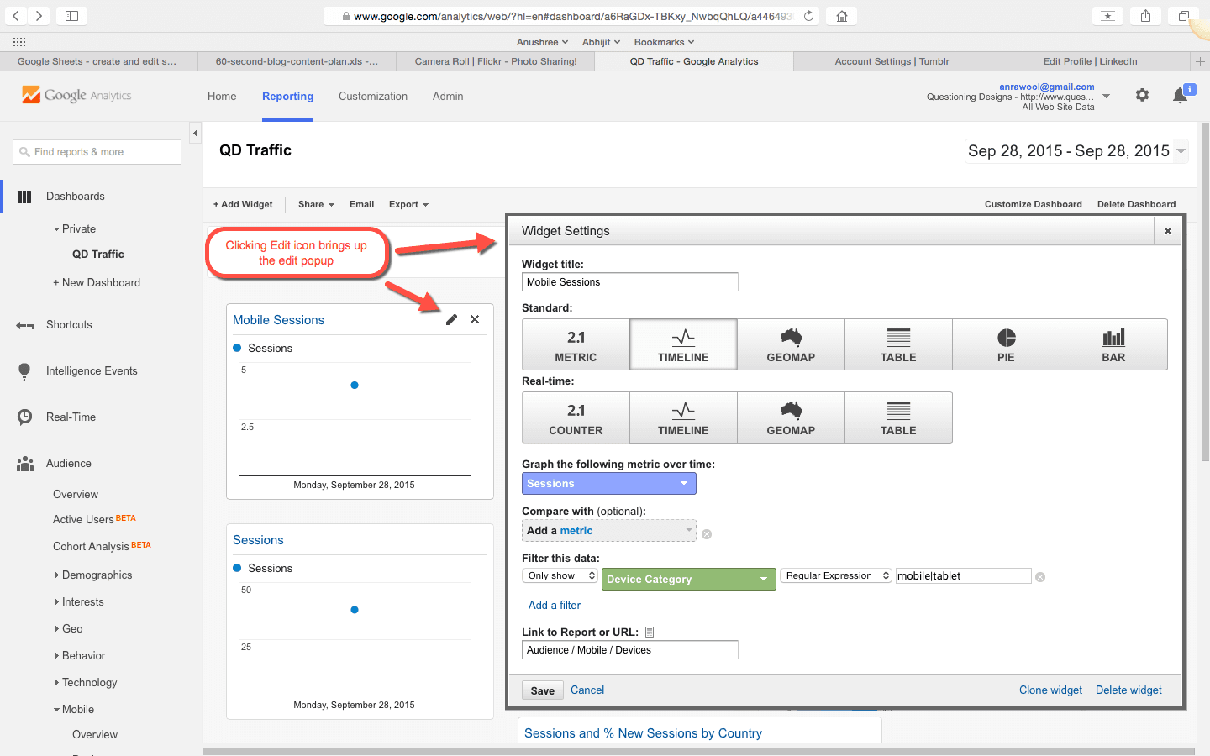Remove the Mobile Sessions widget with its X icon
Viewport: 1210px width, 756px height.
click(475, 319)
